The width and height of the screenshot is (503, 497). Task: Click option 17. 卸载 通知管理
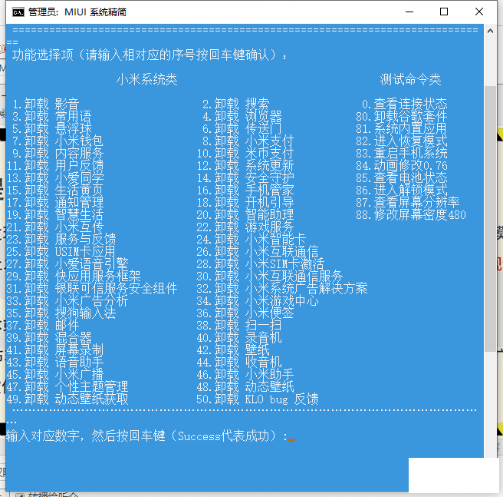55,203
